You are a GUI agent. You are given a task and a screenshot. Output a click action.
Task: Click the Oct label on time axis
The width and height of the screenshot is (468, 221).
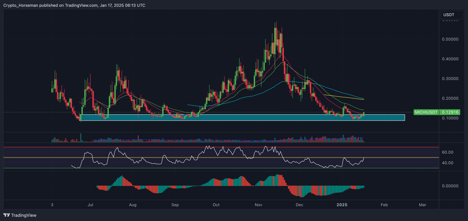[216, 204]
